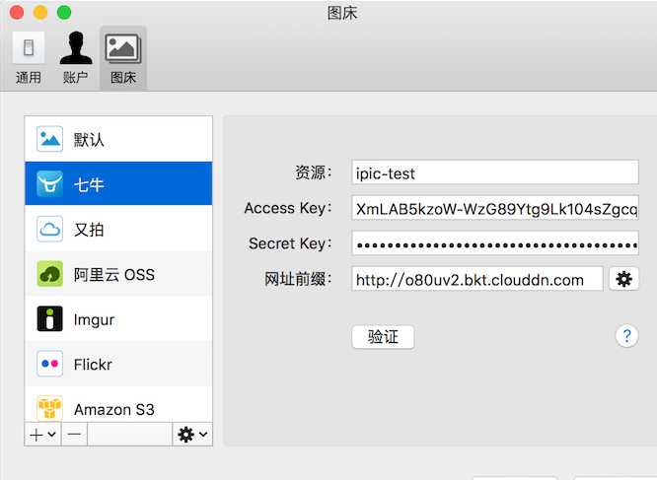Focus the 网址前缀 URL prefix field
657x480 pixels.
[477, 279]
